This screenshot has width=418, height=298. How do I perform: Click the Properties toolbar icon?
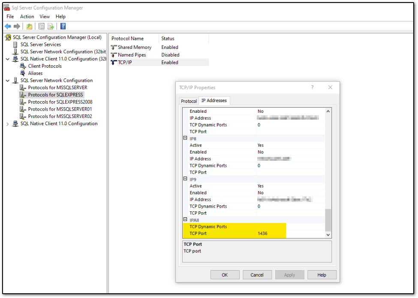pyautogui.click(x=41, y=26)
